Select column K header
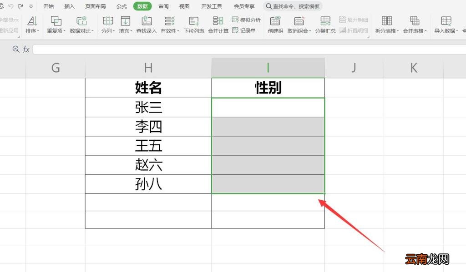This screenshot has height=272, width=466. [413, 68]
